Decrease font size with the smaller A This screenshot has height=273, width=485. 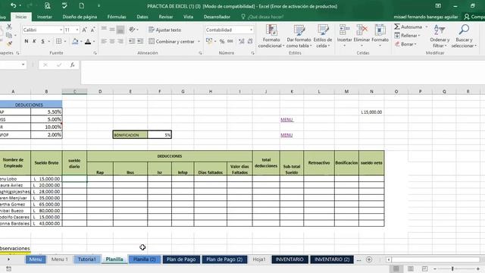pyautogui.click(x=92, y=30)
